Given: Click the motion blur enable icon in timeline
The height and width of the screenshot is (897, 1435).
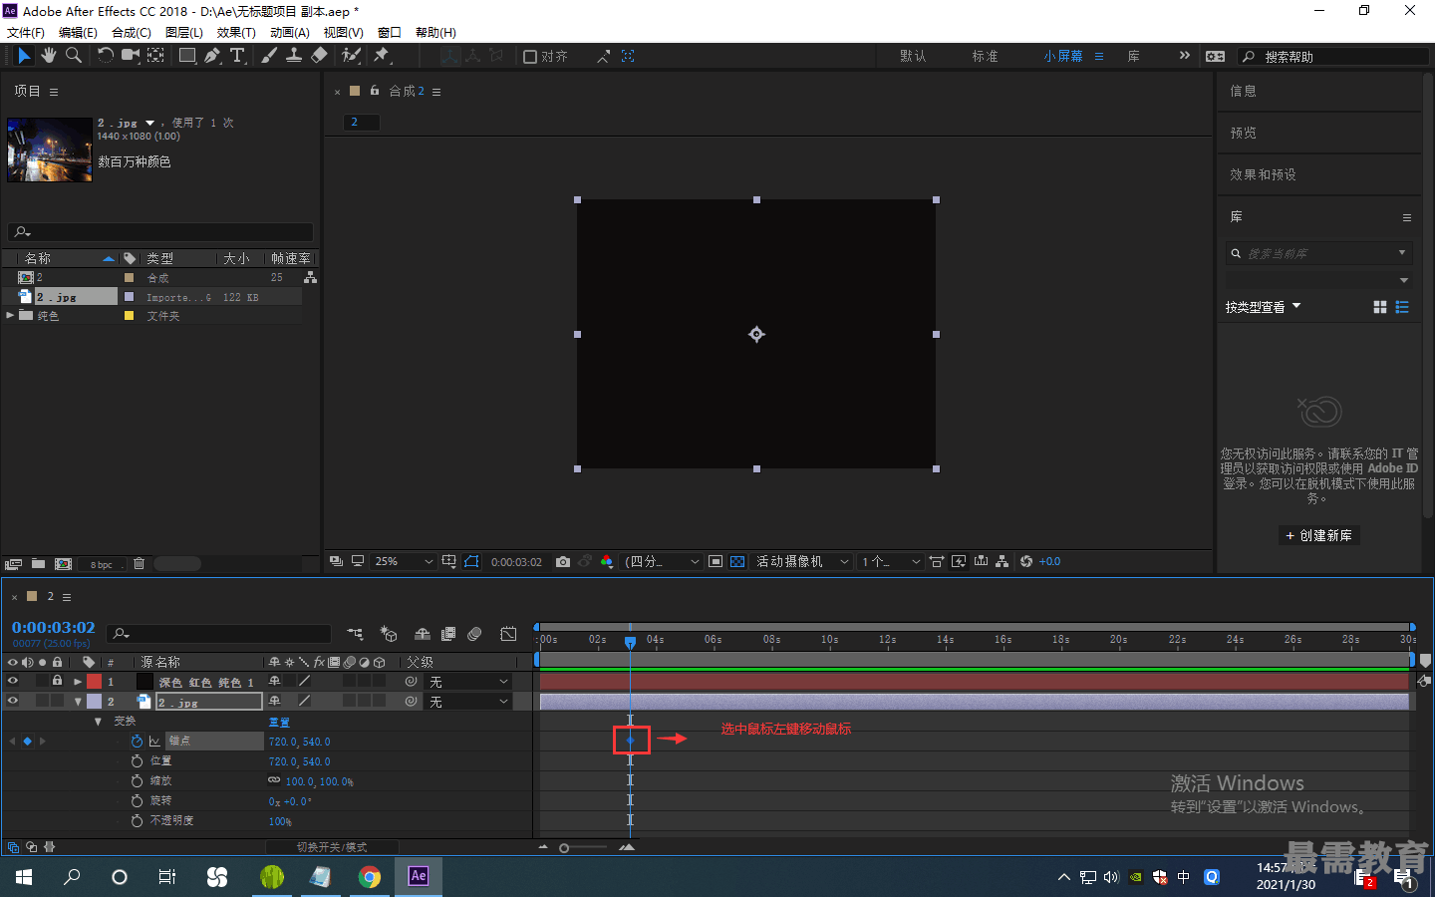Looking at the screenshot, I should [475, 634].
